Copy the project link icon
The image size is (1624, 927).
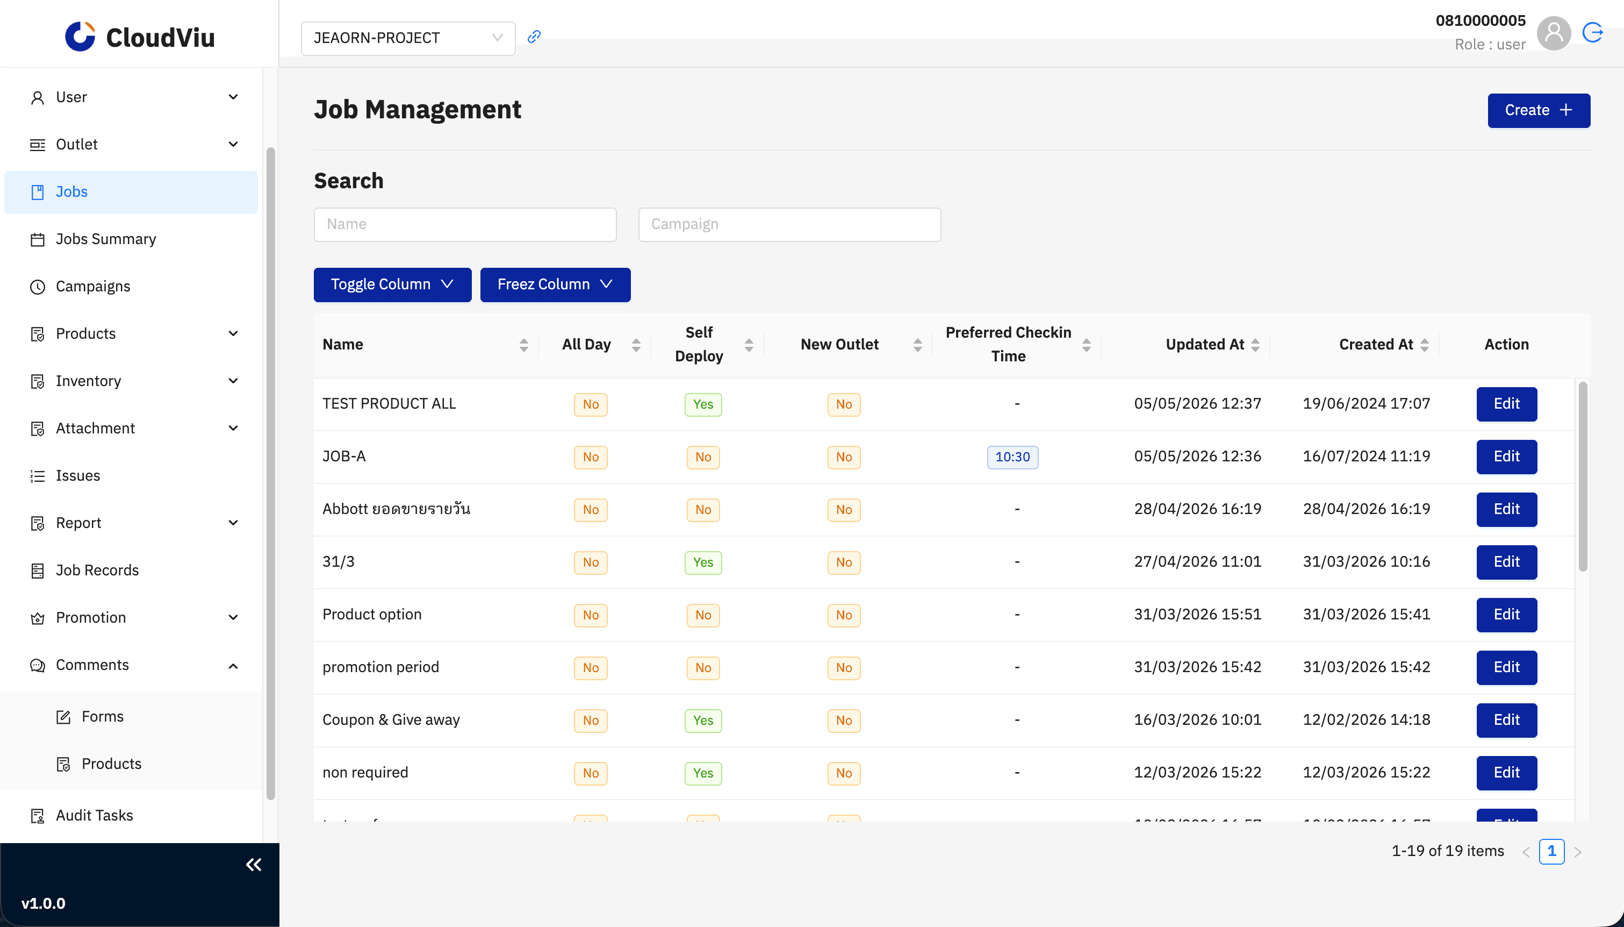tap(534, 36)
